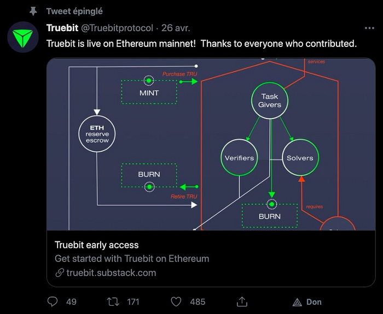This screenshot has height=314, width=383.
Task: Open the @Truebitprotocol handle
Action: [117, 28]
